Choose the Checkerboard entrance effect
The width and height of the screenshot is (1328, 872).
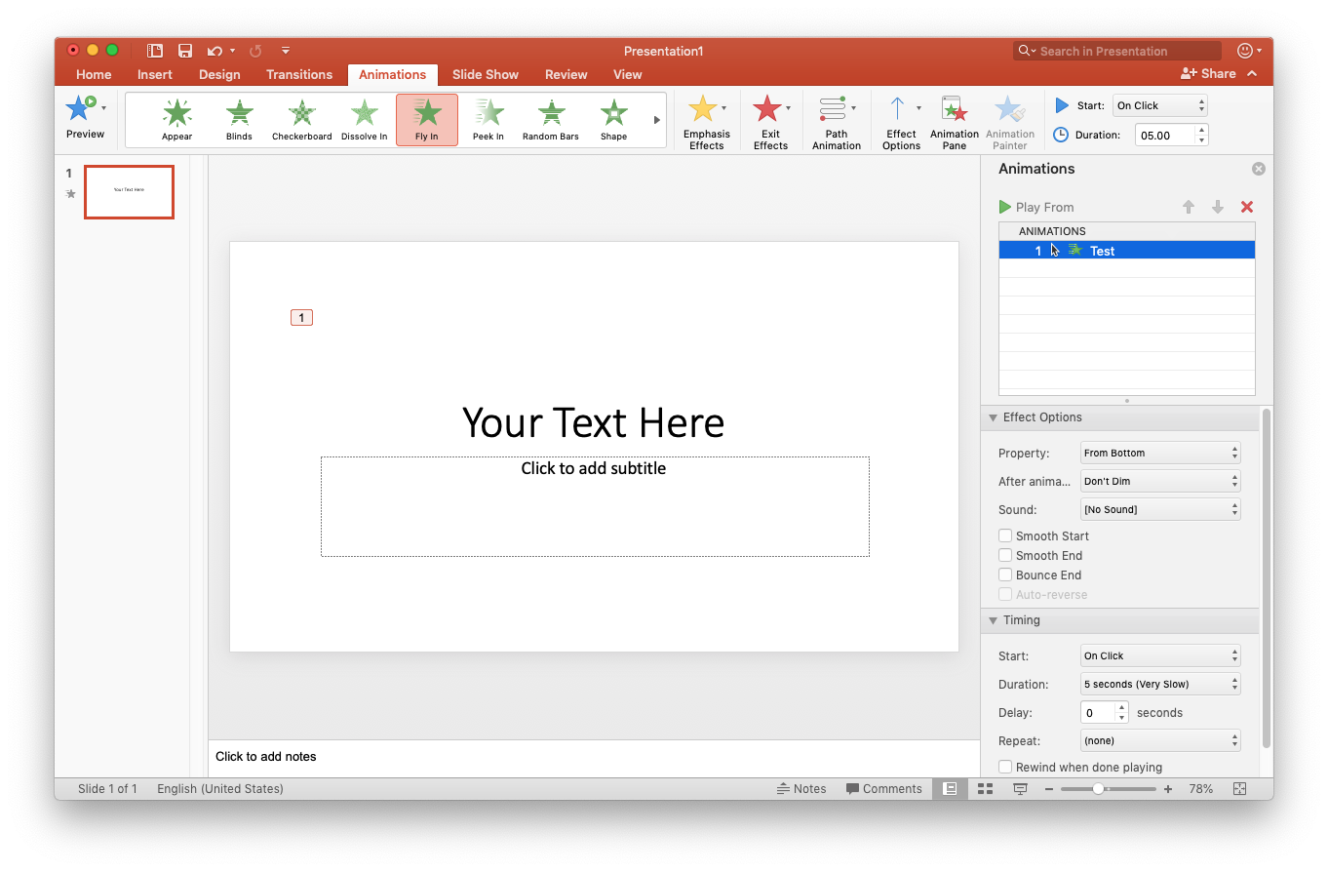(301, 119)
